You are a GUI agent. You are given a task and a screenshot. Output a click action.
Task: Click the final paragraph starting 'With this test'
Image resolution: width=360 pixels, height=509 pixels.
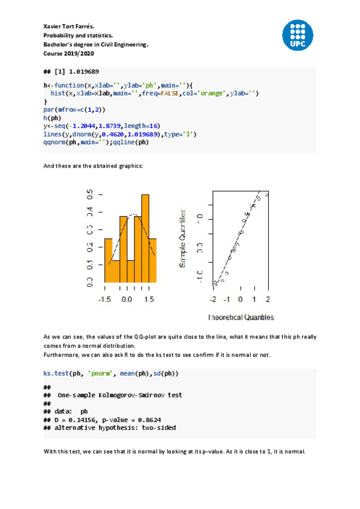tap(175, 451)
